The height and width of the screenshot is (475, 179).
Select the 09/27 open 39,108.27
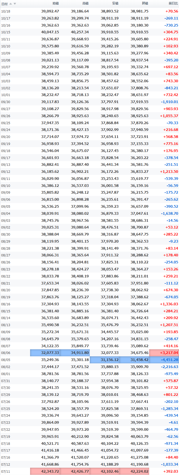(50, 109)
